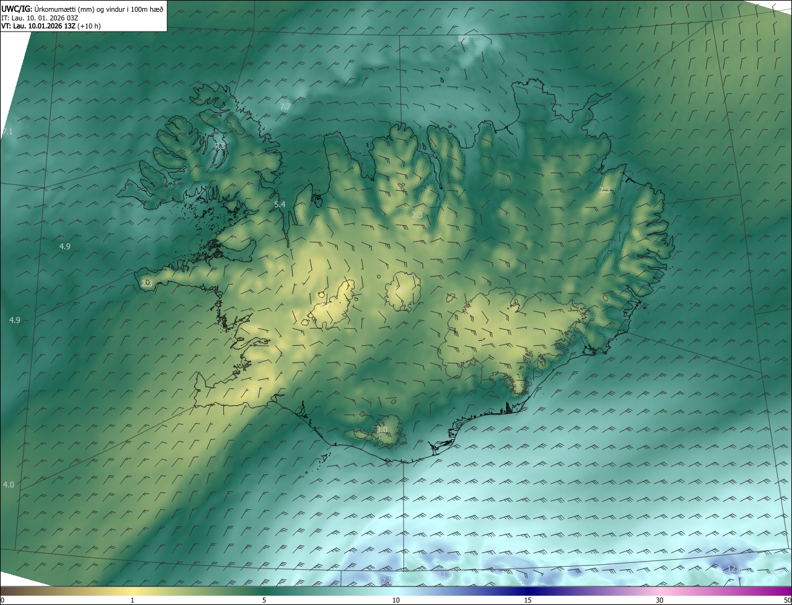Click the "10" tick on the color scale
792x605 pixels.
[396, 601]
